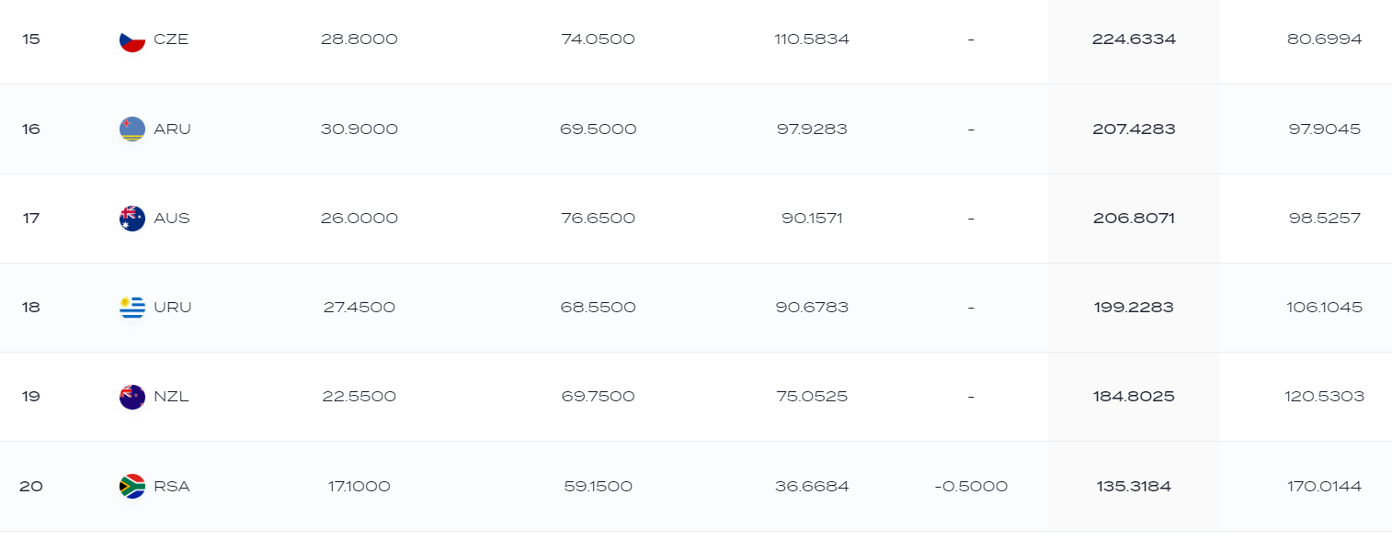Image resolution: width=1392 pixels, height=540 pixels.
Task: Open the URU team link
Action: [173, 308]
